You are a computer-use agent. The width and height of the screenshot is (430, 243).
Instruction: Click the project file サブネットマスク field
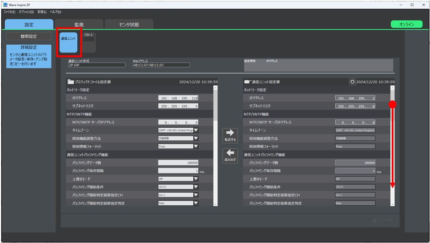178,106
